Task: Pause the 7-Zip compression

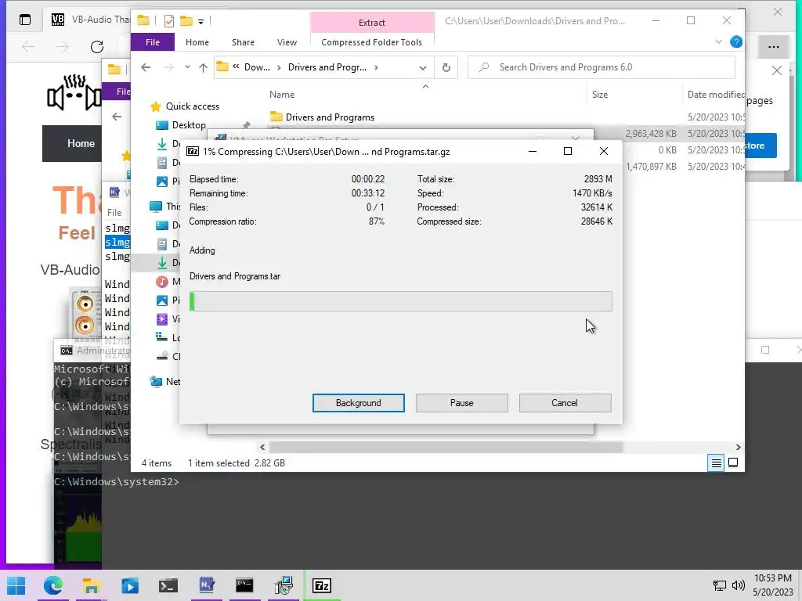Action: [461, 403]
